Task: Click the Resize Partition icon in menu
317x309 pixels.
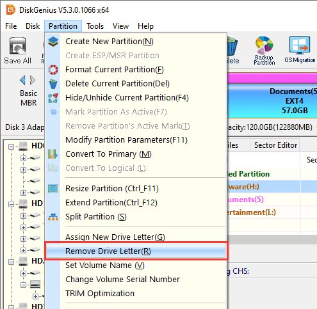Action: coord(53,189)
